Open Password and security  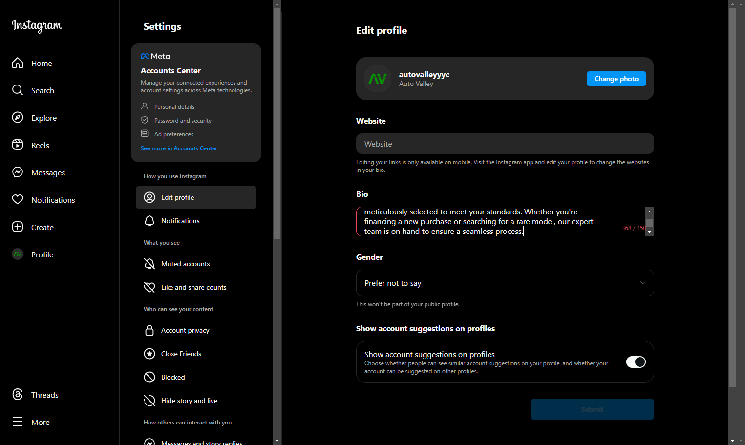[183, 121]
